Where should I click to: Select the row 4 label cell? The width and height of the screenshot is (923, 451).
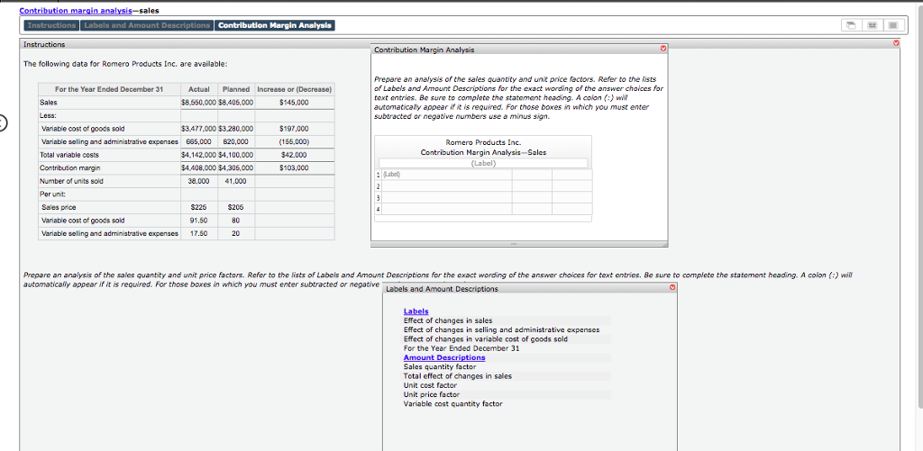(447, 208)
